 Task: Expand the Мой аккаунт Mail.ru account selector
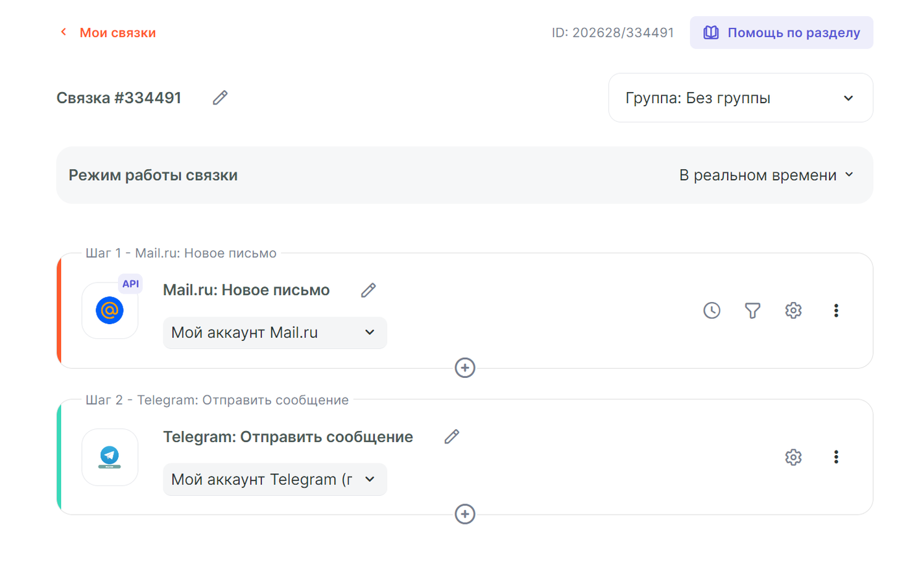click(274, 333)
